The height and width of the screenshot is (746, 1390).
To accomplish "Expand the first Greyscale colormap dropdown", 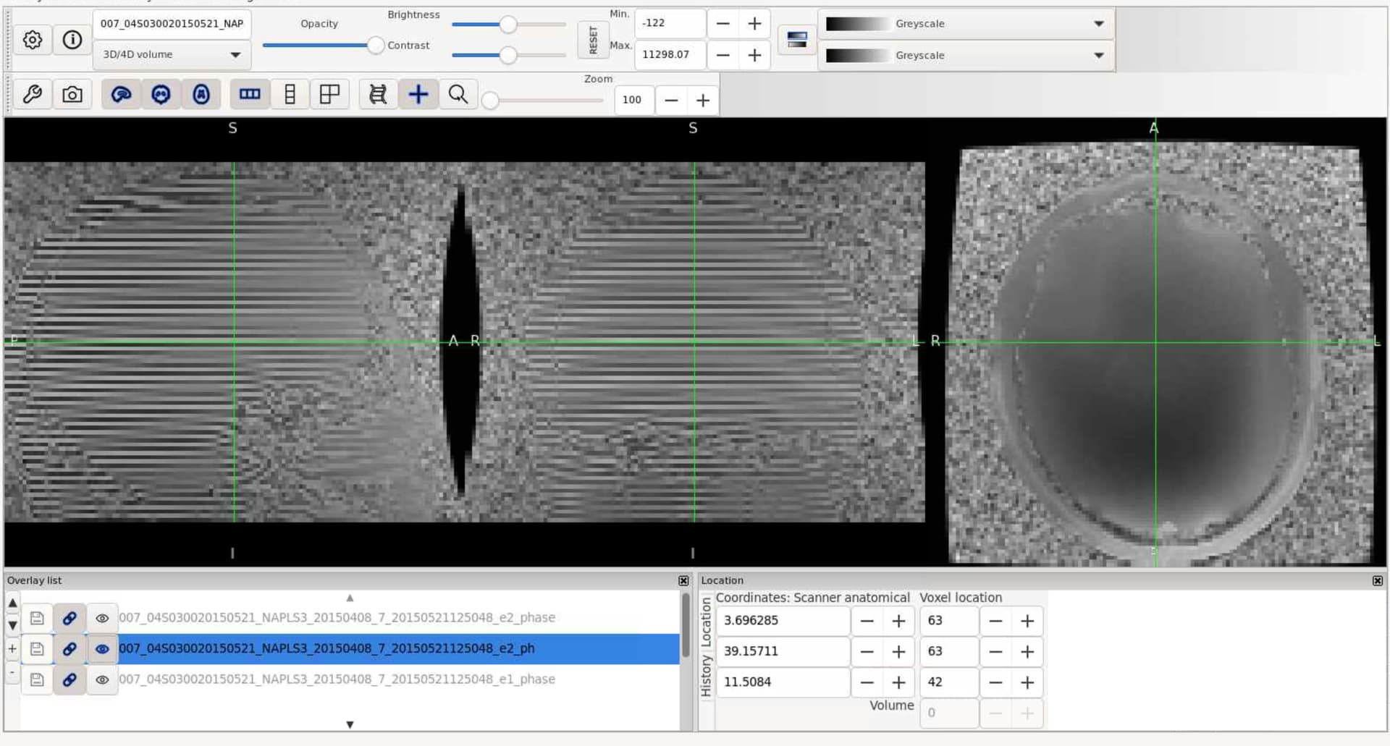I will [x=966, y=24].
